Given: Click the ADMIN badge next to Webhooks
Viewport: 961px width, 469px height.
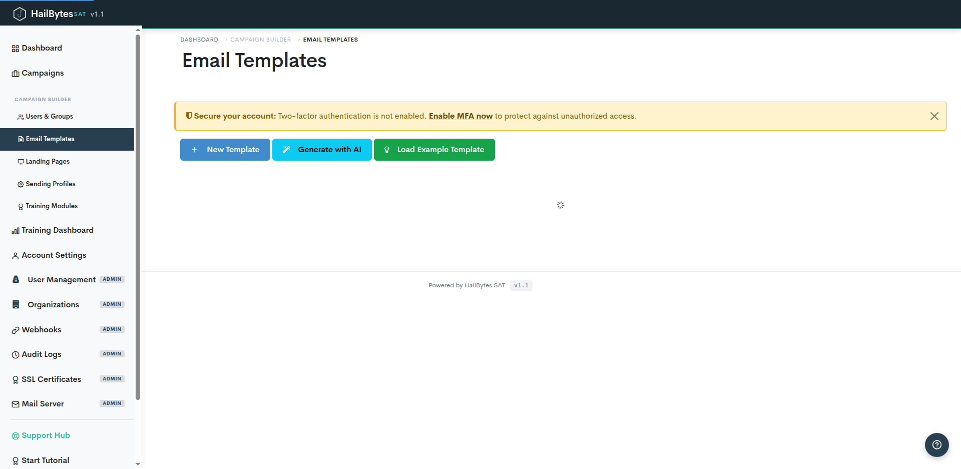Looking at the screenshot, I should tap(112, 329).
